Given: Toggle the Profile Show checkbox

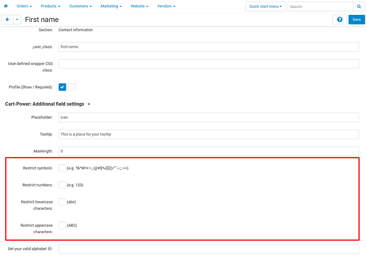Looking at the screenshot, I should click(63, 87).
